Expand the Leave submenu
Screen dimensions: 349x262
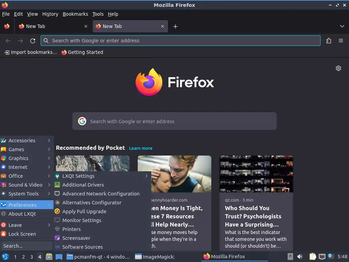(x=27, y=225)
